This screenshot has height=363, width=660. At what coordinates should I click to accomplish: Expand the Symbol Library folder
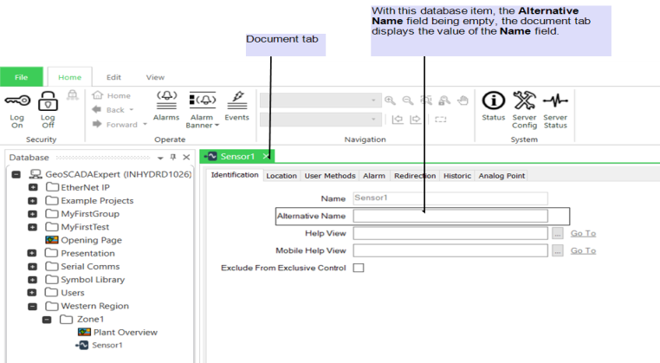(x=33, y=280)
